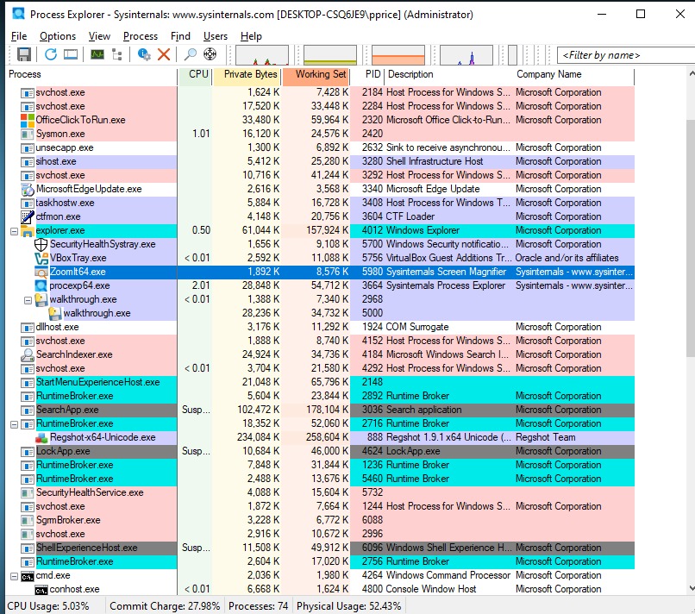Open the Find menu

(x=180, y=36)
